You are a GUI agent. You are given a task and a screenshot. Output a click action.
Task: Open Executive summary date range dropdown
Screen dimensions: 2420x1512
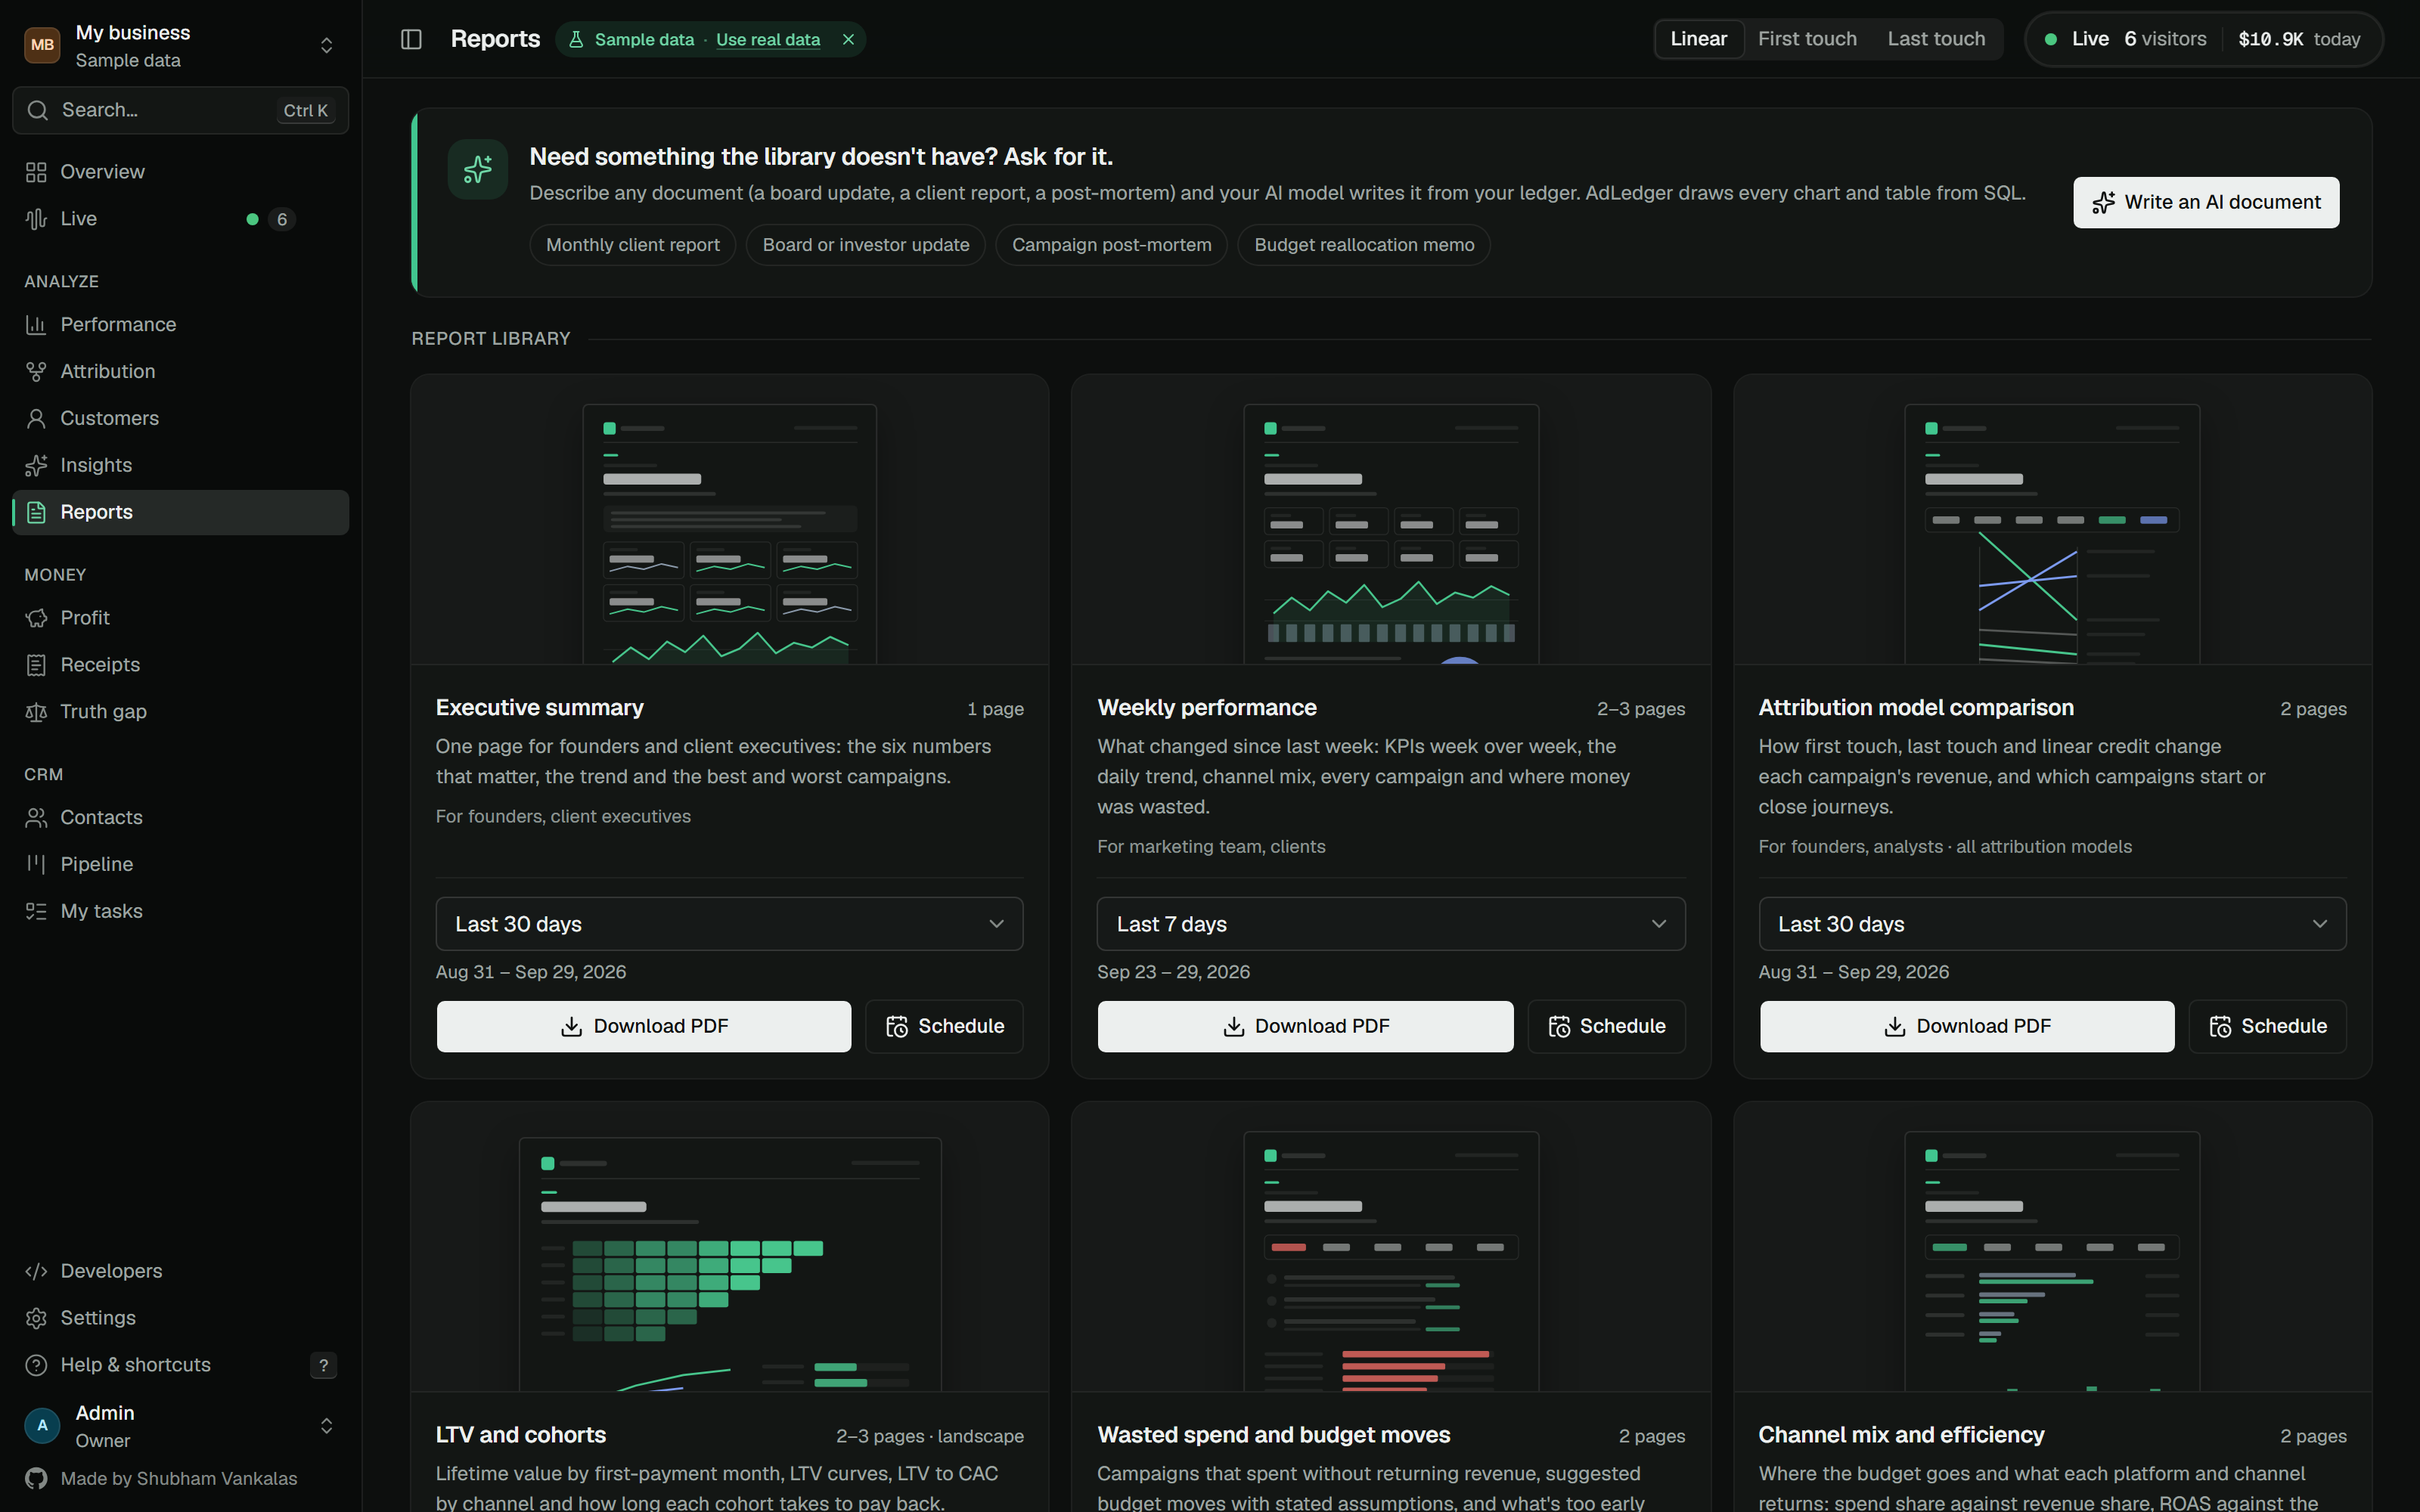pyautogui.click(x=729, y=924)
